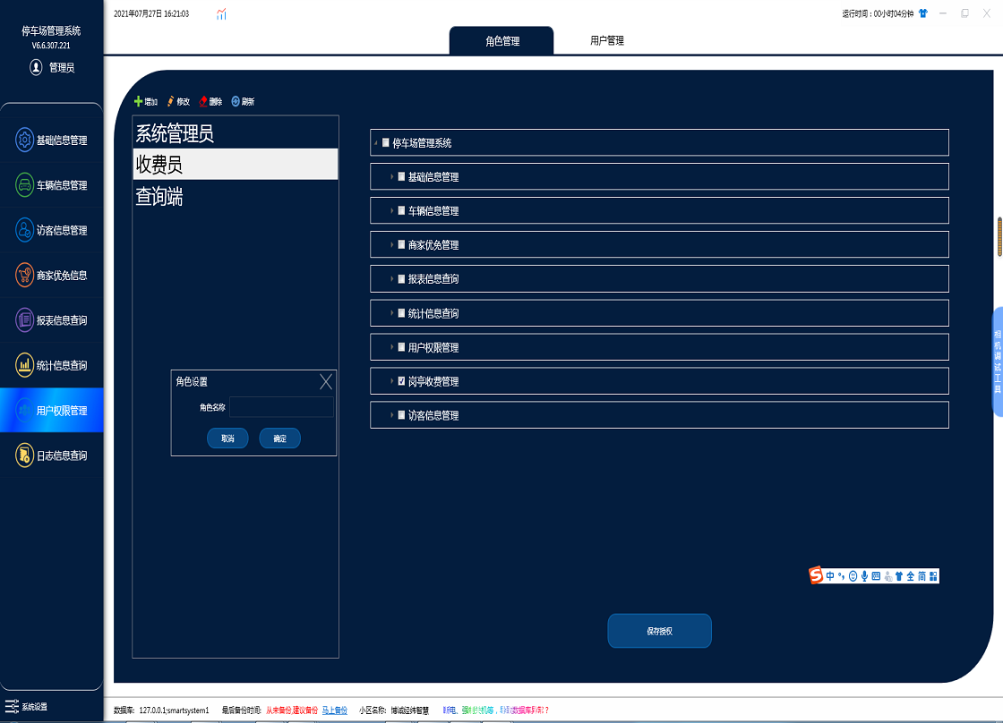Check the 基础信息管理 permission checkbox
The width and height of the screenshot is (1003, 723).
401,177
